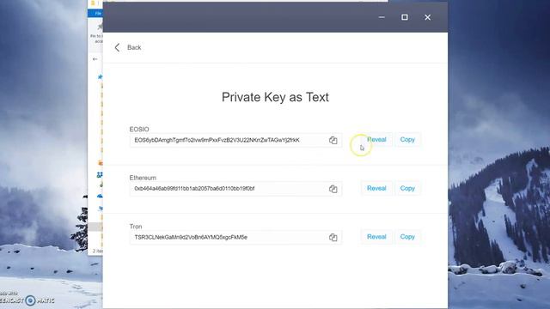The image size is (550, 309).
Task: Reveal the EOSIO private key
Action: [376, 139]
